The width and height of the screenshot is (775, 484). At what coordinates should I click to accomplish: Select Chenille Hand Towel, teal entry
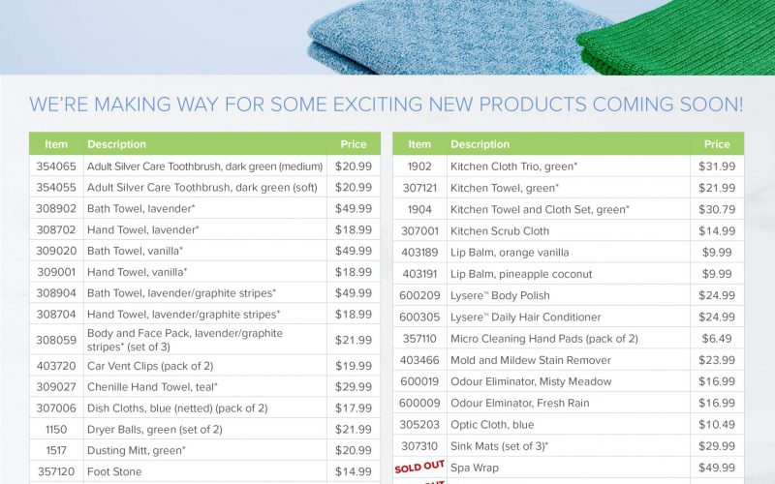152,387
